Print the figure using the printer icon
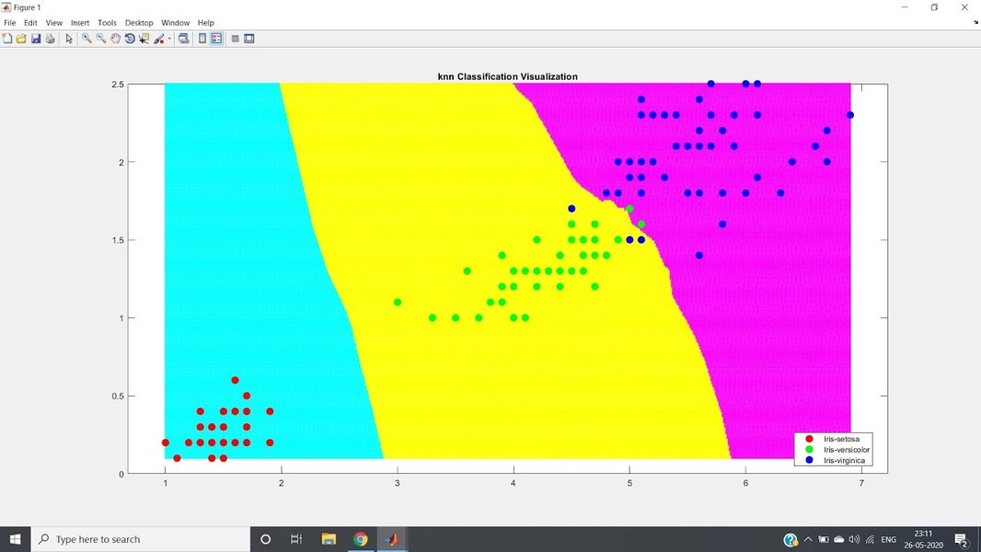Image resolution: width=981 pixels, height=552 pixels. (50, 39)
